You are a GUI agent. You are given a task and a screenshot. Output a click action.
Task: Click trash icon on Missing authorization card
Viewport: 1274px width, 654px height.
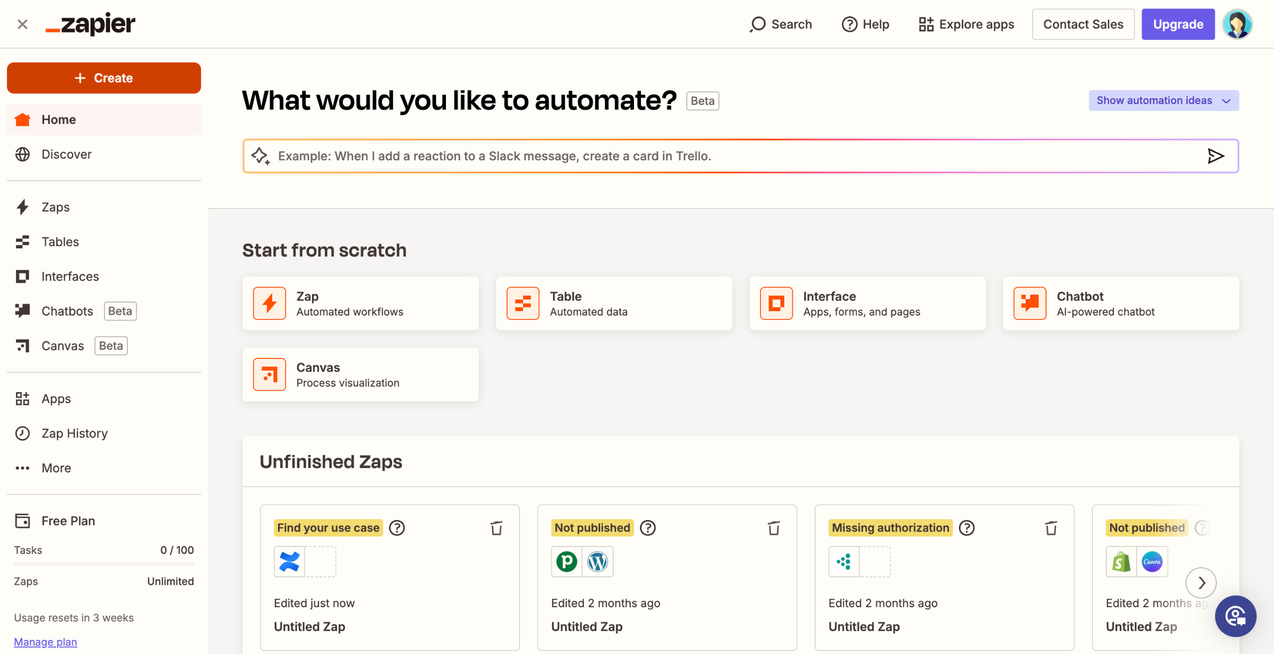pos(1051,528)
